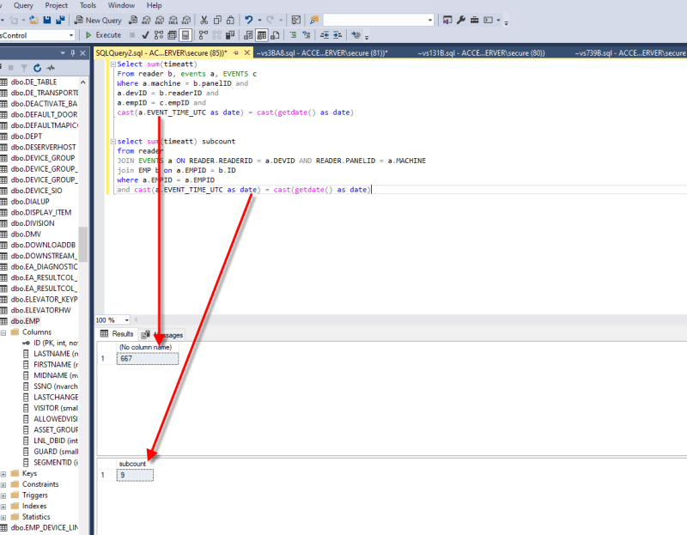Image resolution: width=687 pixels, height=535 pixels.
Task: Click the Cut scissors icon
Action: pyautogui.click(x=204, y=20)
